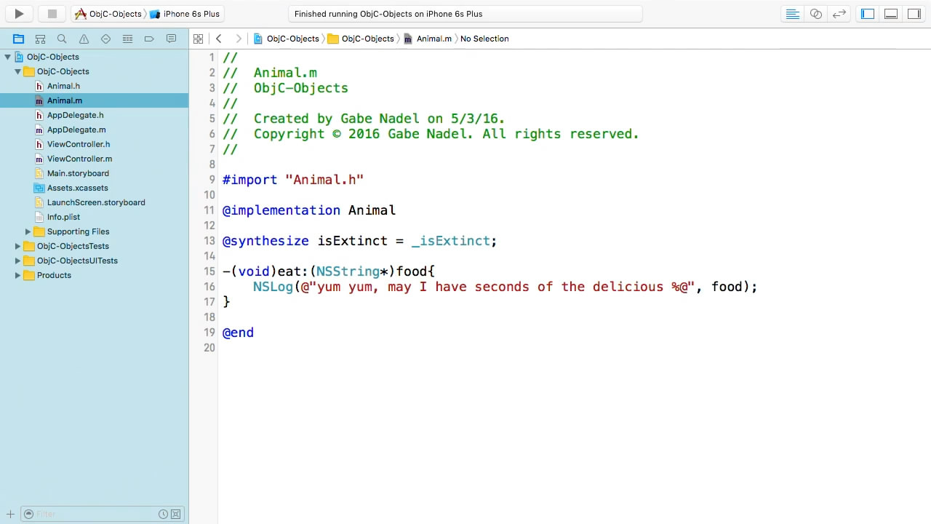Go forward in editor history
Image resolution: width=931 pixels, height=524 pixels.
238,39
